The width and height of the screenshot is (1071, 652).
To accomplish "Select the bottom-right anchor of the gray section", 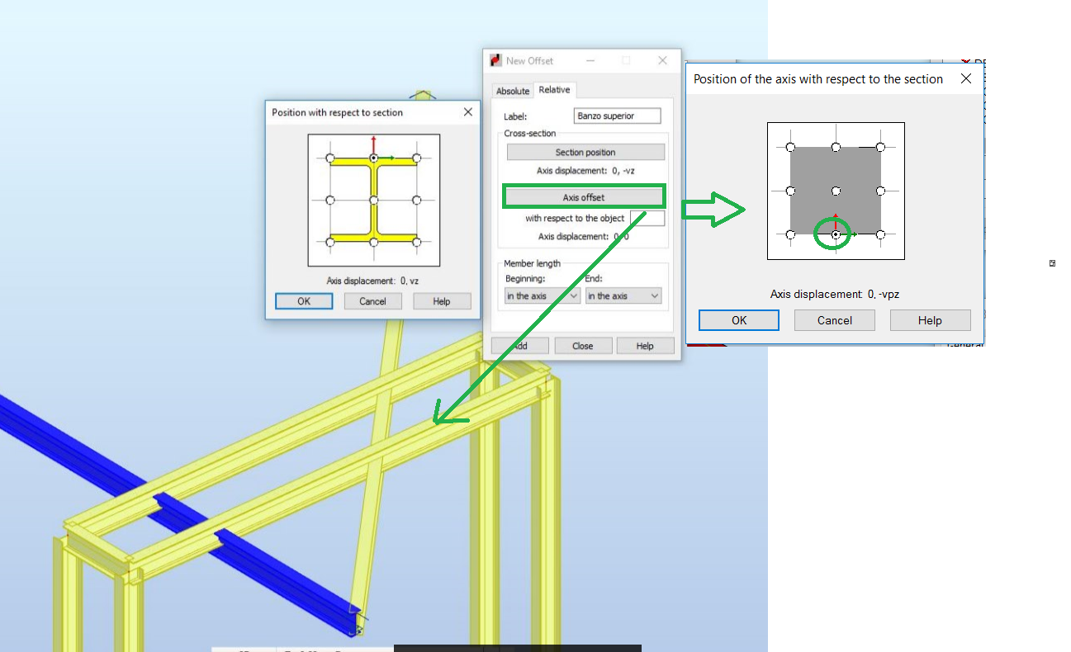I will 881,234.
